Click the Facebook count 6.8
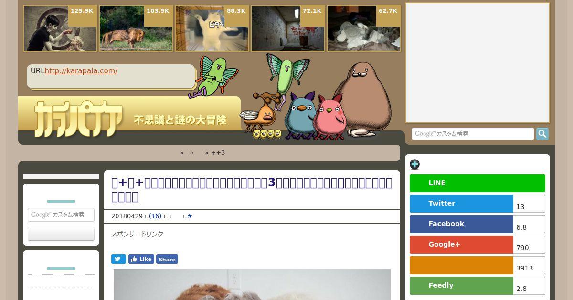The height and width of the screenshot is (300, 573). (529, 224)
